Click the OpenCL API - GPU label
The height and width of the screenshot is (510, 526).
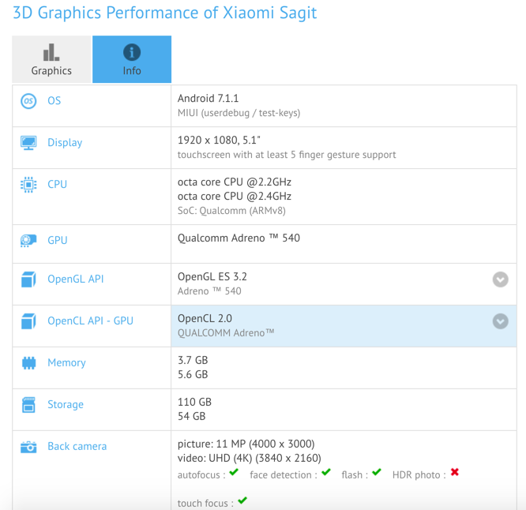pyautogui.click(x=90, y=321)
